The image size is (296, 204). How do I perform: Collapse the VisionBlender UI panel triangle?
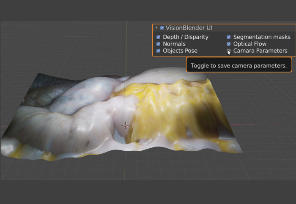[156, 28]
